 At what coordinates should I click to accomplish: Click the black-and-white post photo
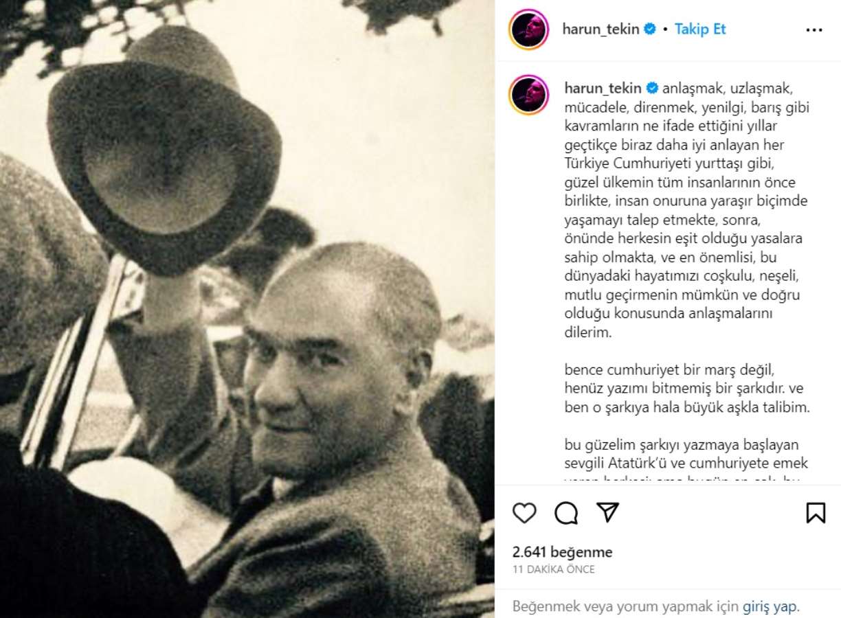(x=247, y=309)
